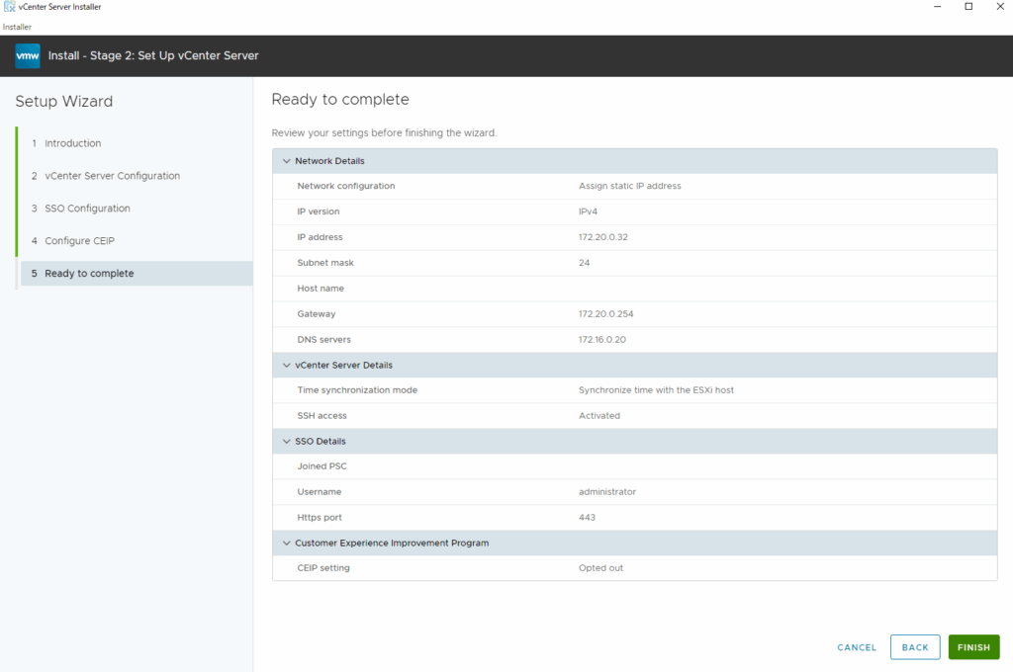Maximize the installer window
The height and width of the screenshot is (672, 1013).
click(x=968, y=7)
